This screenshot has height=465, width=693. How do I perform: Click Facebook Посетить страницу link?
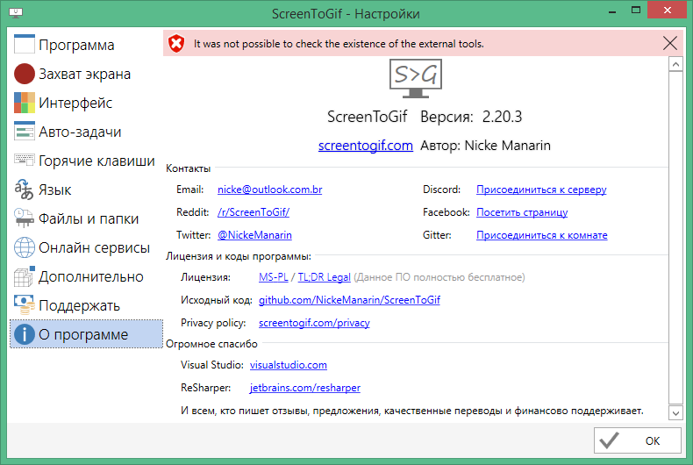click(x=522, y=212)
